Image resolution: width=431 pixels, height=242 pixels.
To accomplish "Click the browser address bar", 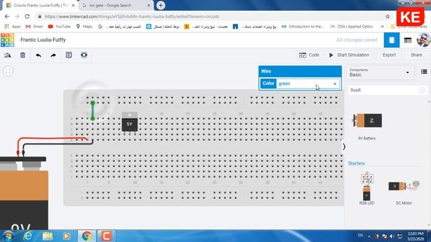I will pyautogui.click(x=211, y=17).
